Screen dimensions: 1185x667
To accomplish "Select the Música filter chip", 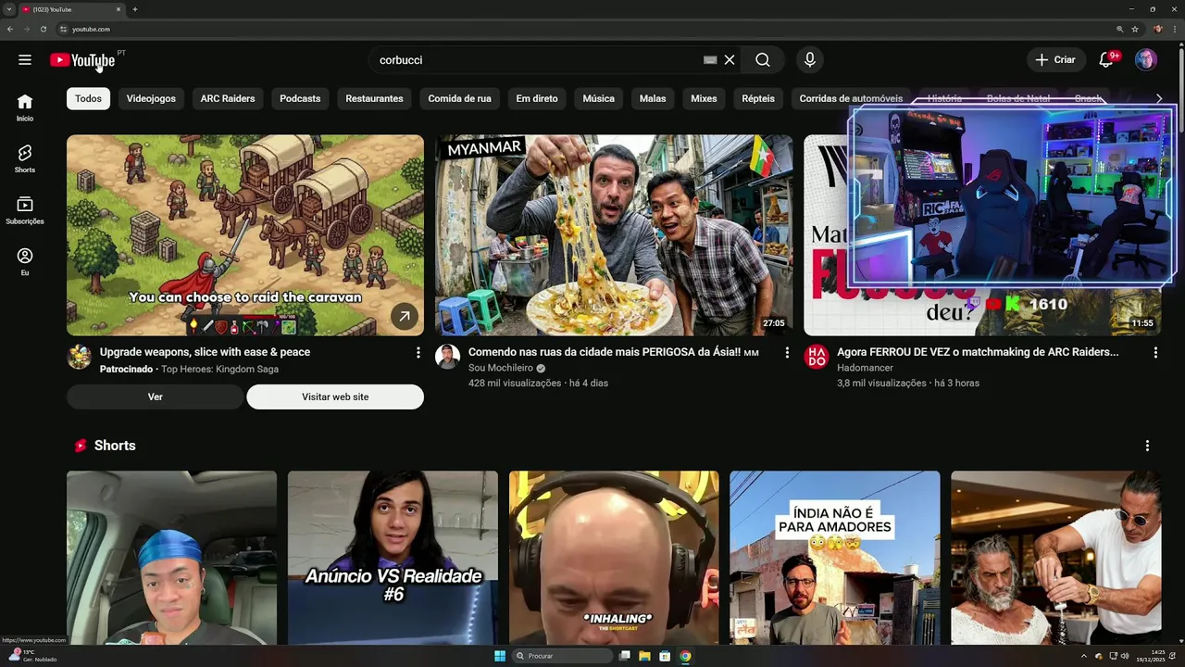I will [598, 98].
